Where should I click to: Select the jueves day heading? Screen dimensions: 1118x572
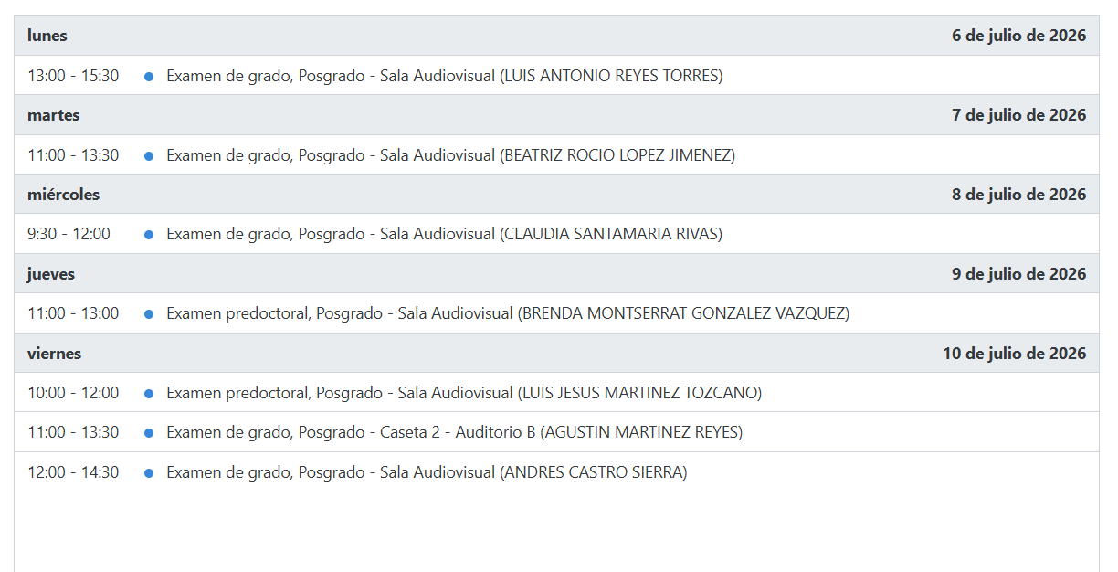pos(51,274)
